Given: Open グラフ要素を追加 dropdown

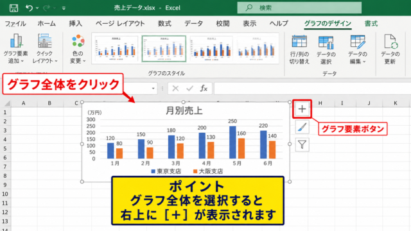Looking at the screenshot, I should (15, 49).
